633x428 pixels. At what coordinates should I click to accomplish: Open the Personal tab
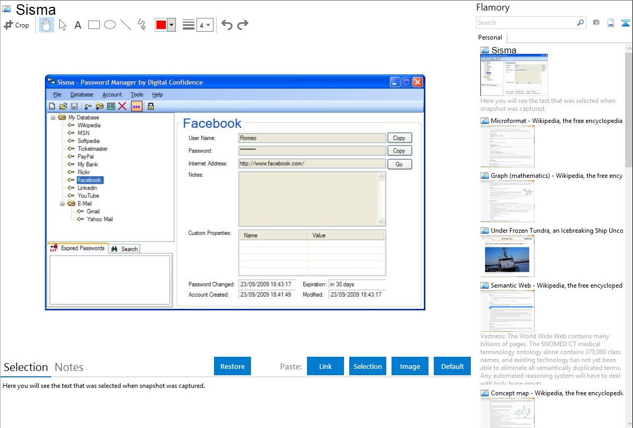490,37
